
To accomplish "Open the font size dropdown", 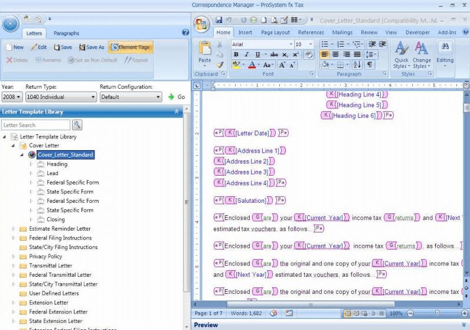I will click(311, 44).
